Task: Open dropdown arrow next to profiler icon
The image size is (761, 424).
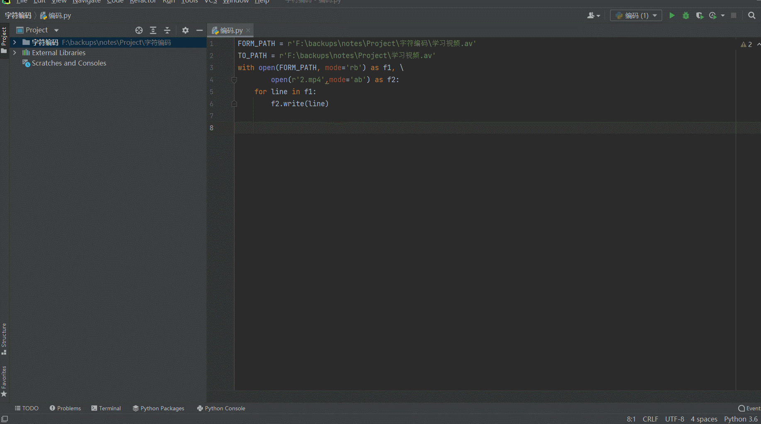Action: pos(723,15)
